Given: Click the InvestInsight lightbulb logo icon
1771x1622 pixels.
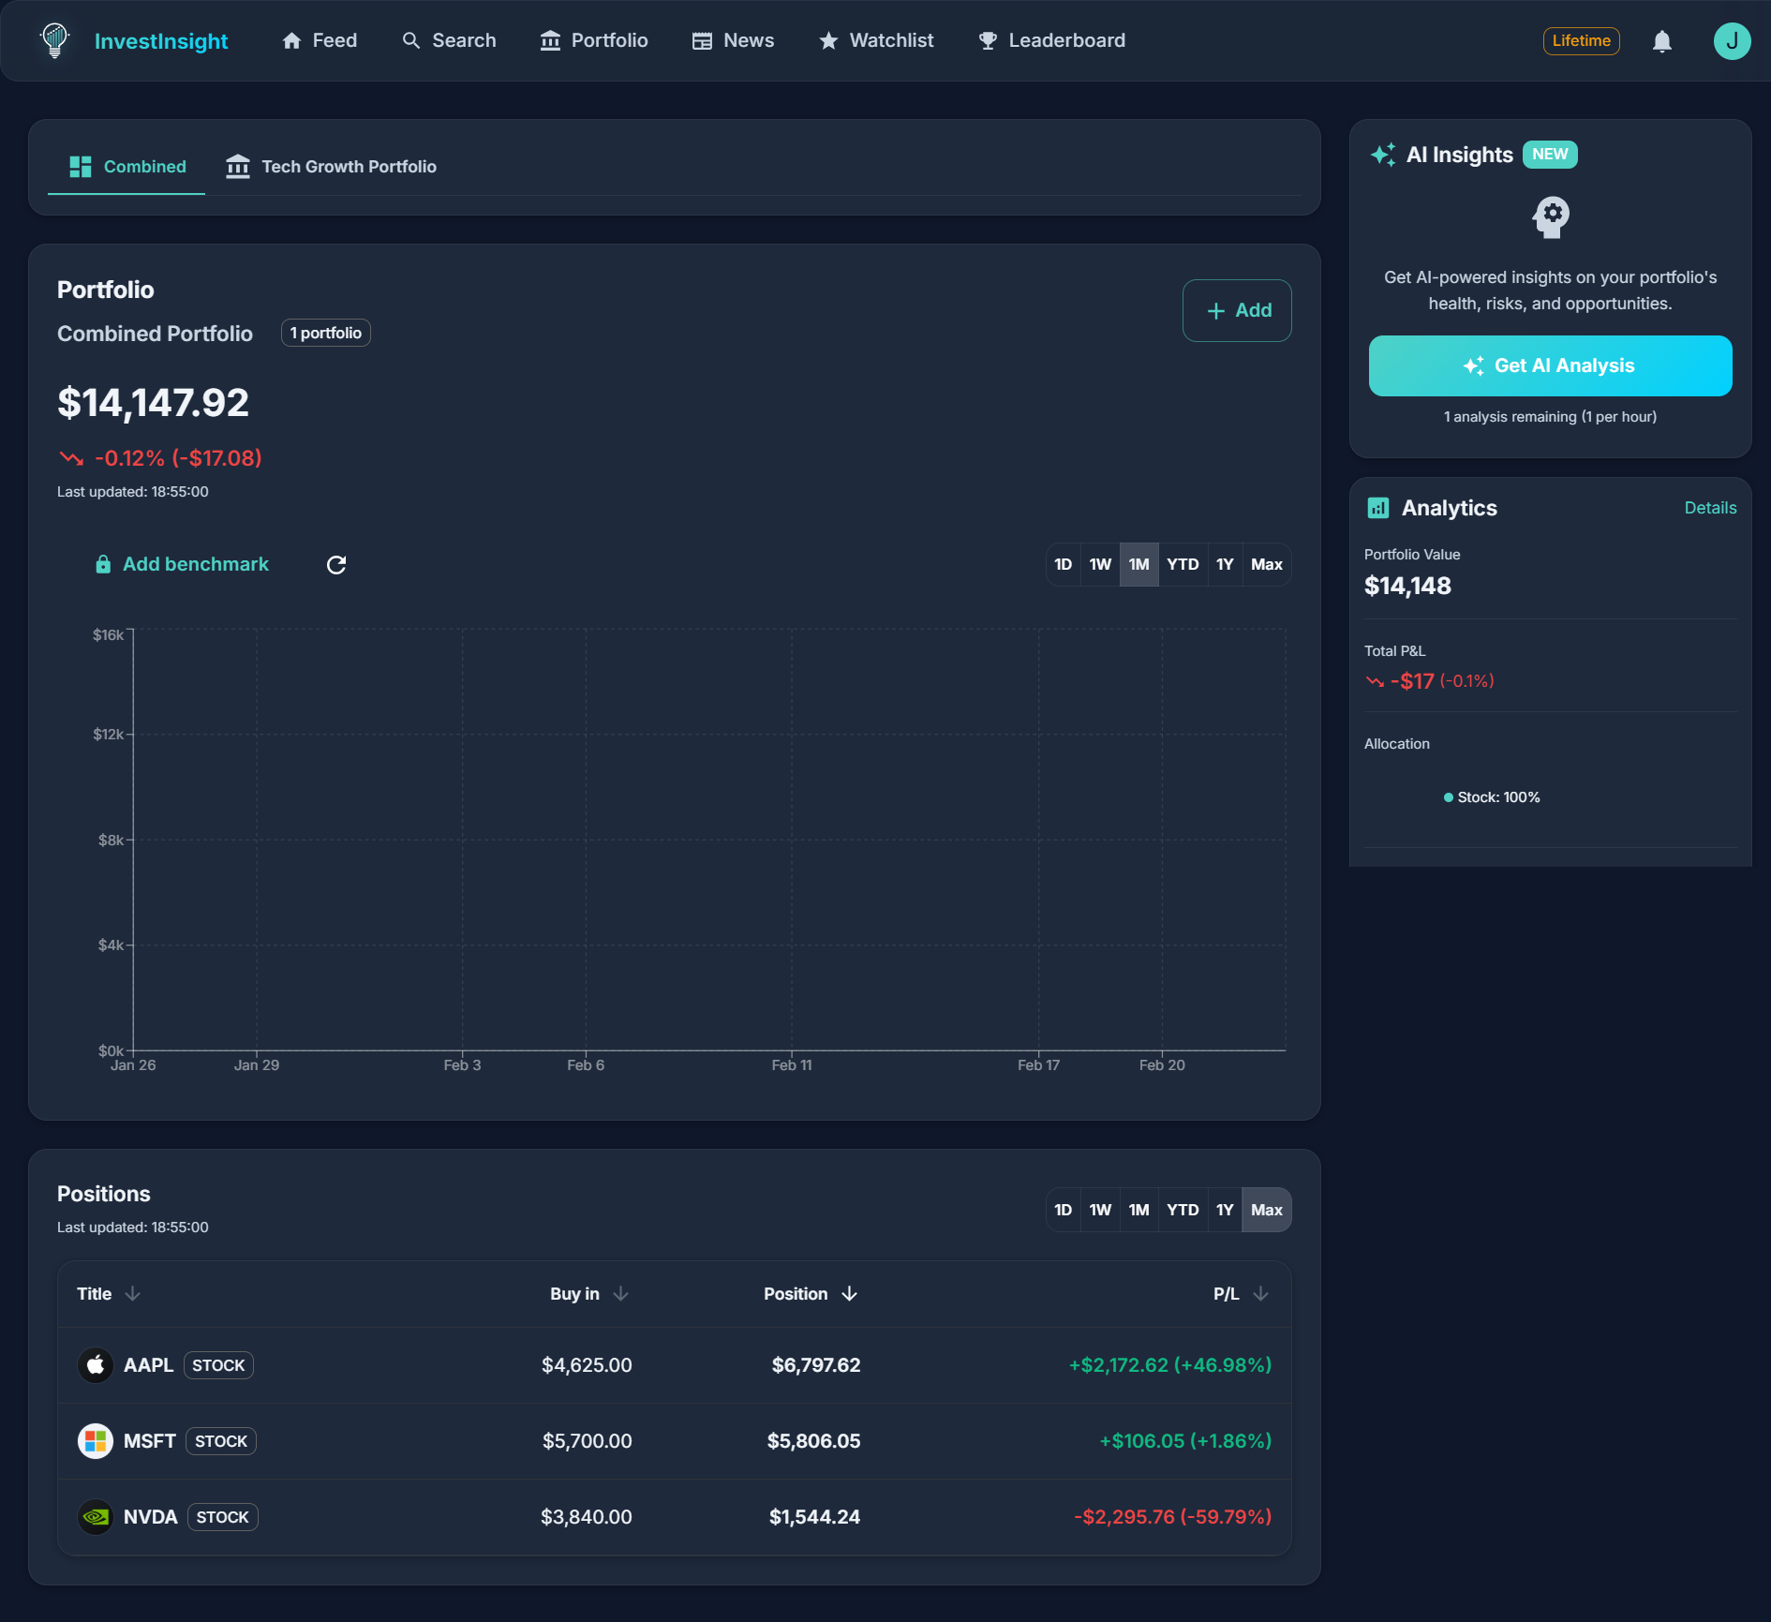Looking at the screenshot, I should [x=55, y=40].
